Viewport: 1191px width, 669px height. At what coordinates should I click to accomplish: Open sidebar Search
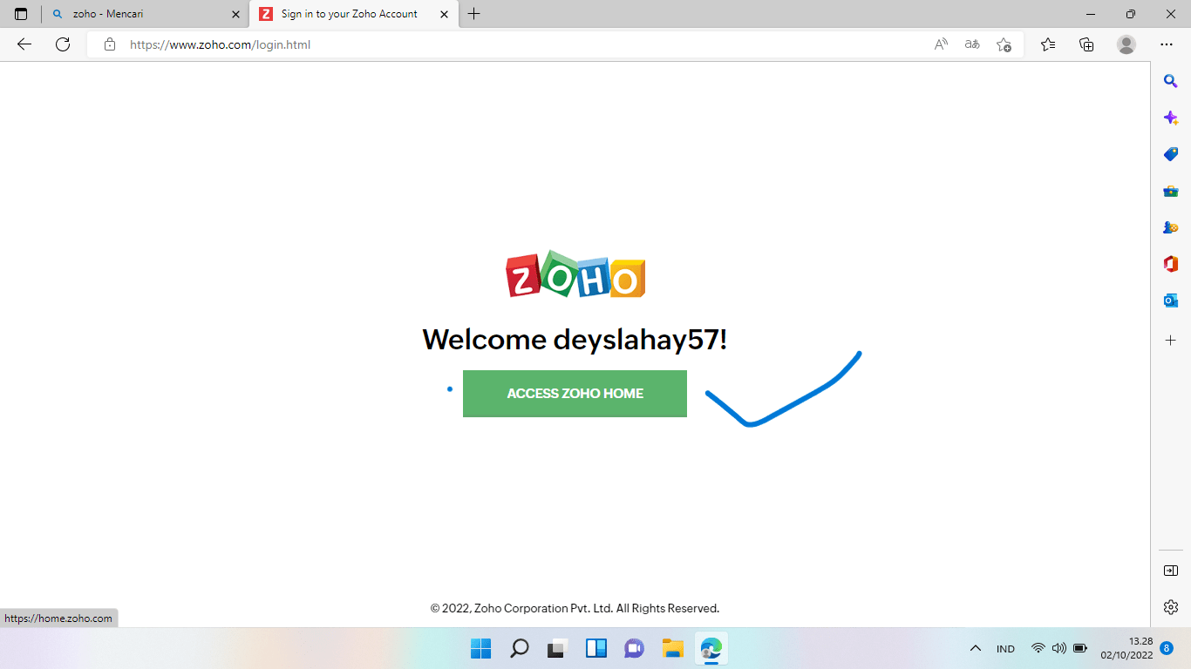pyautogui.click(x=1171, y=81)
